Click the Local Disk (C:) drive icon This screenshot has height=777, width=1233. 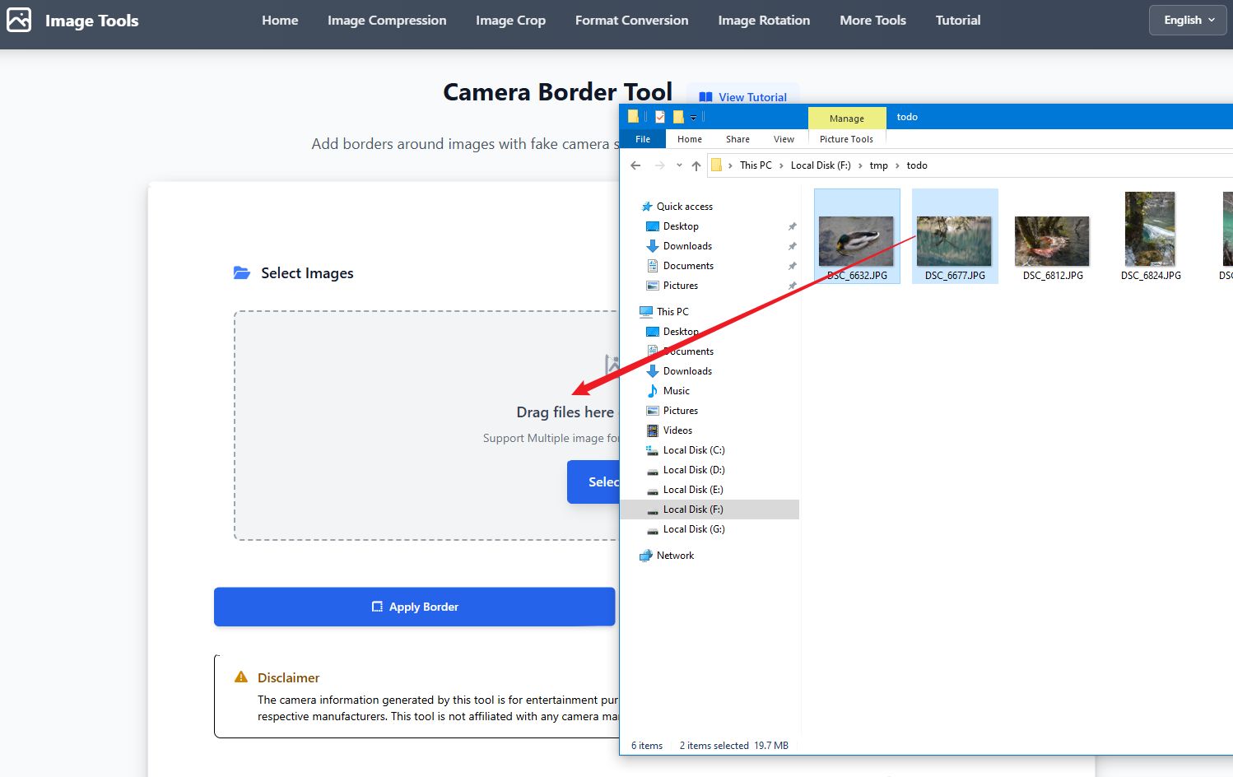pos(653,450)
